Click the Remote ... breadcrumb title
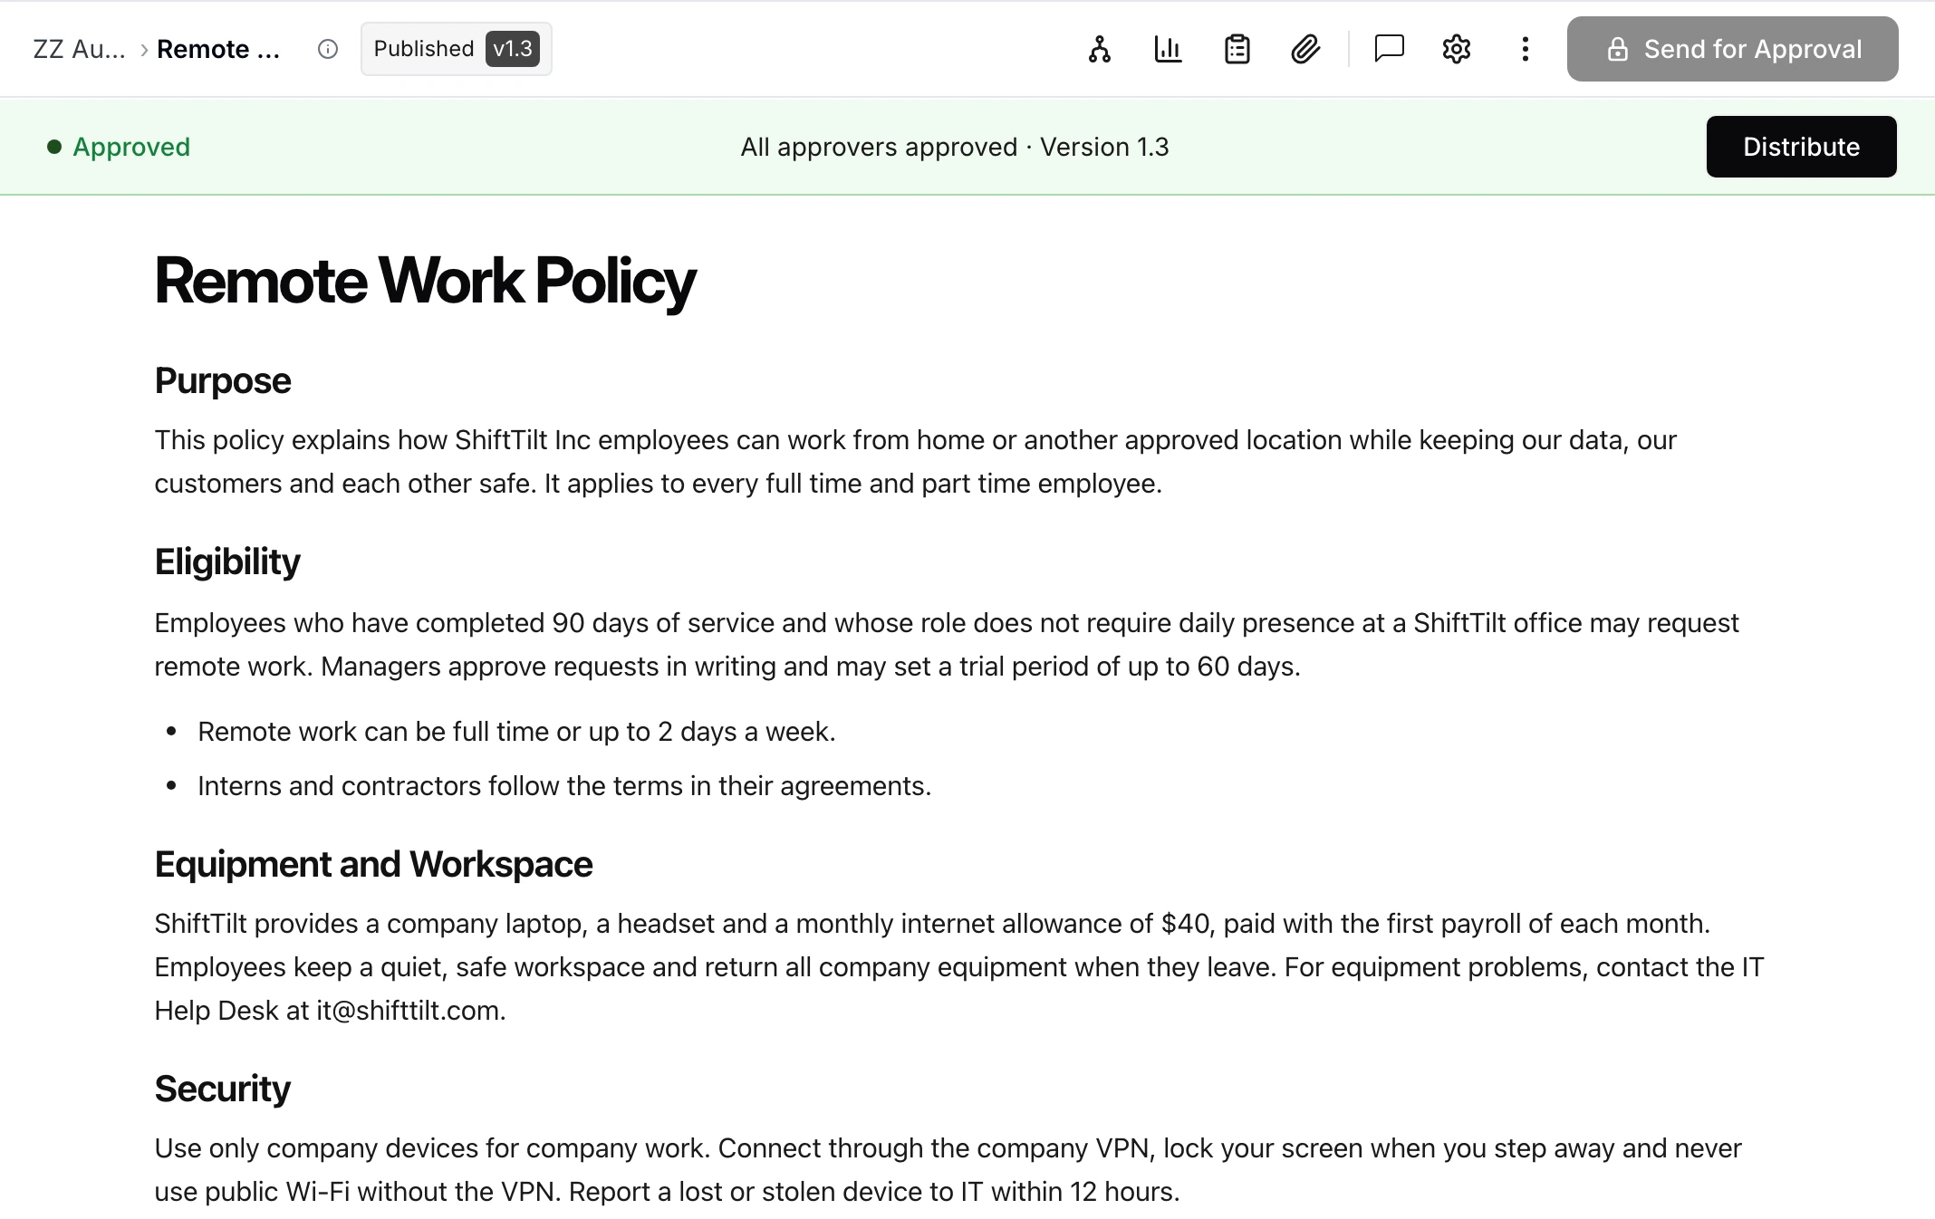1935x1219 pixels. tap(218, 49)
